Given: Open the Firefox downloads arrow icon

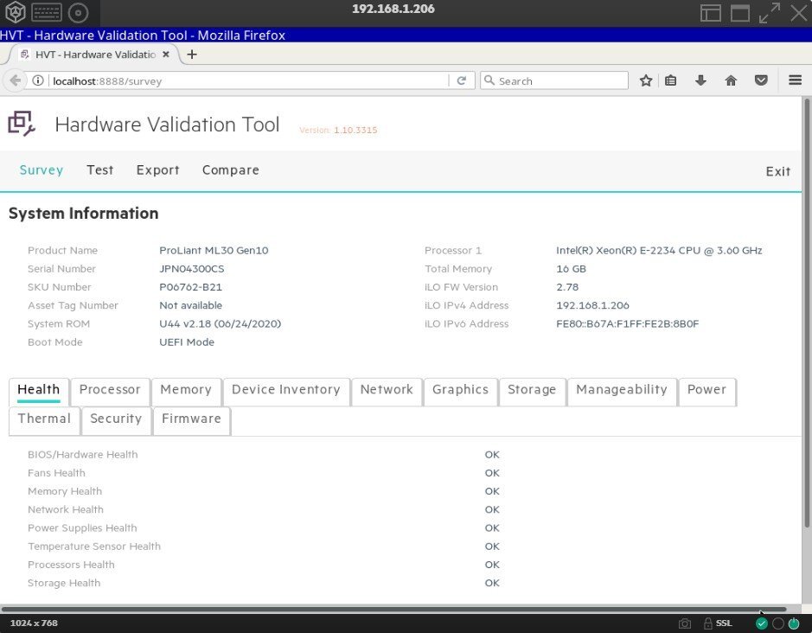Looking at the screenshot, I should (x=700, y=80).
